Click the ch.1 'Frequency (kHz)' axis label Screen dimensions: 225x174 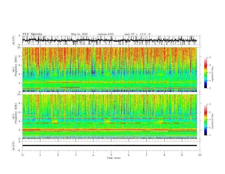click(16, 66)
